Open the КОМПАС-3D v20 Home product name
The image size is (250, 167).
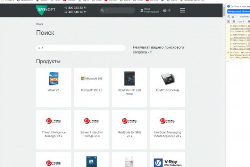point(130,92)
